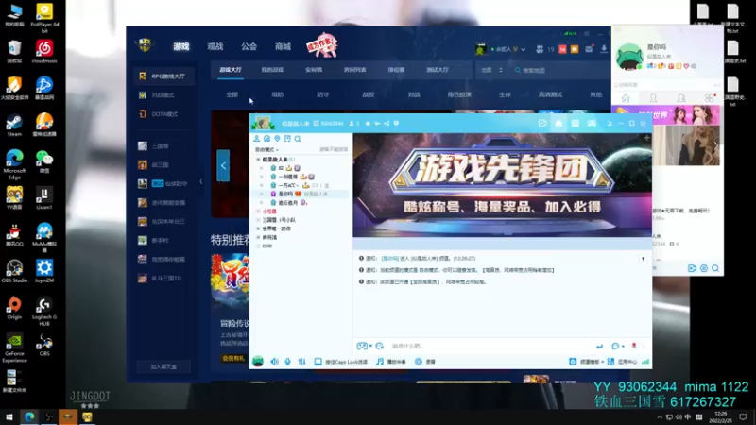Click the chat font style icon beside game emoji

380,346
